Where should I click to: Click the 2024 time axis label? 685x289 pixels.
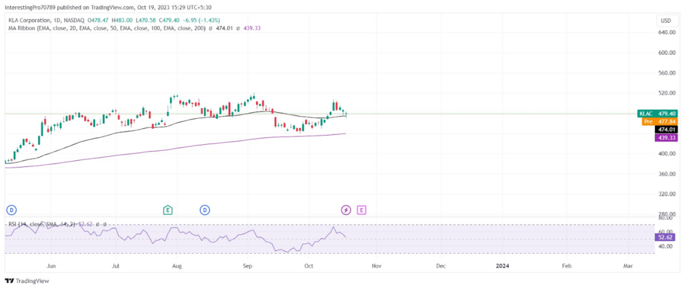click(503, 266)
